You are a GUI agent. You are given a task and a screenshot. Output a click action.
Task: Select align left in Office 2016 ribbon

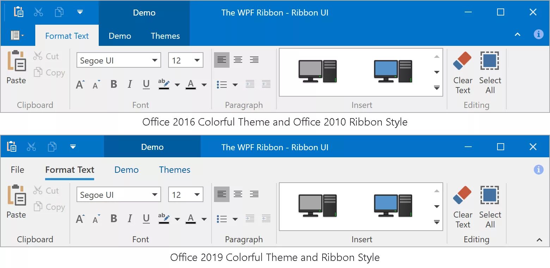(222, 60)
